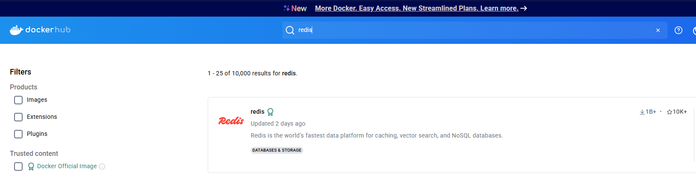This screenshot has height=178, width=696.
Task: Clear the search field with the X
Action: (x=658, y=30)
